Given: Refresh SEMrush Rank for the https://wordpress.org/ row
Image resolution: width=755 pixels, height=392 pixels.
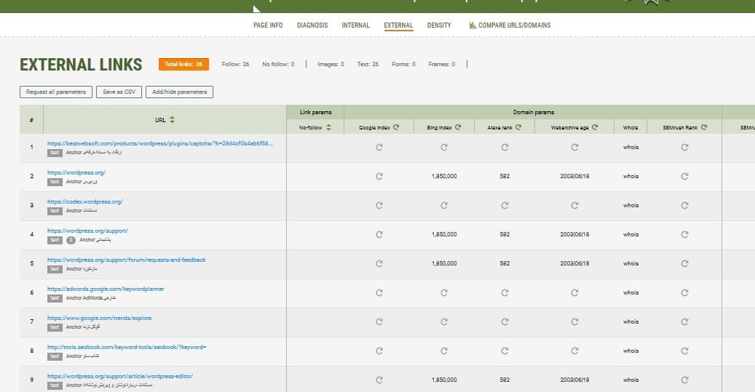Looking at the screenshot, I should (x=684, y=177).
